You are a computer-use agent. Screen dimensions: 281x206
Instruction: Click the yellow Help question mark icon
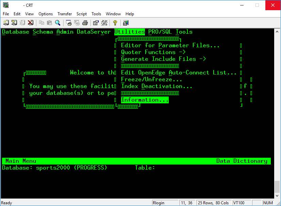(115, 23)
